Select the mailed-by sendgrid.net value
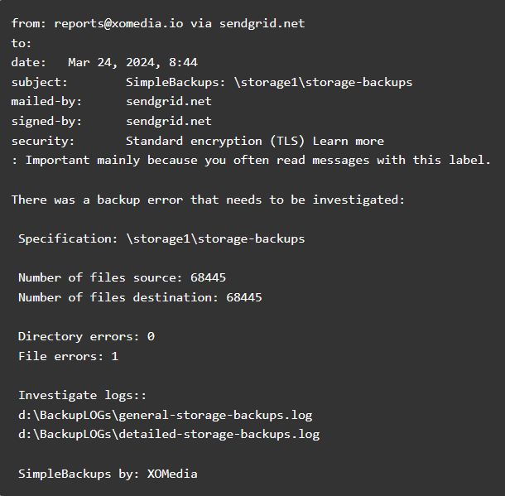Viewport: 505px width, 496px height. (169, 102)
